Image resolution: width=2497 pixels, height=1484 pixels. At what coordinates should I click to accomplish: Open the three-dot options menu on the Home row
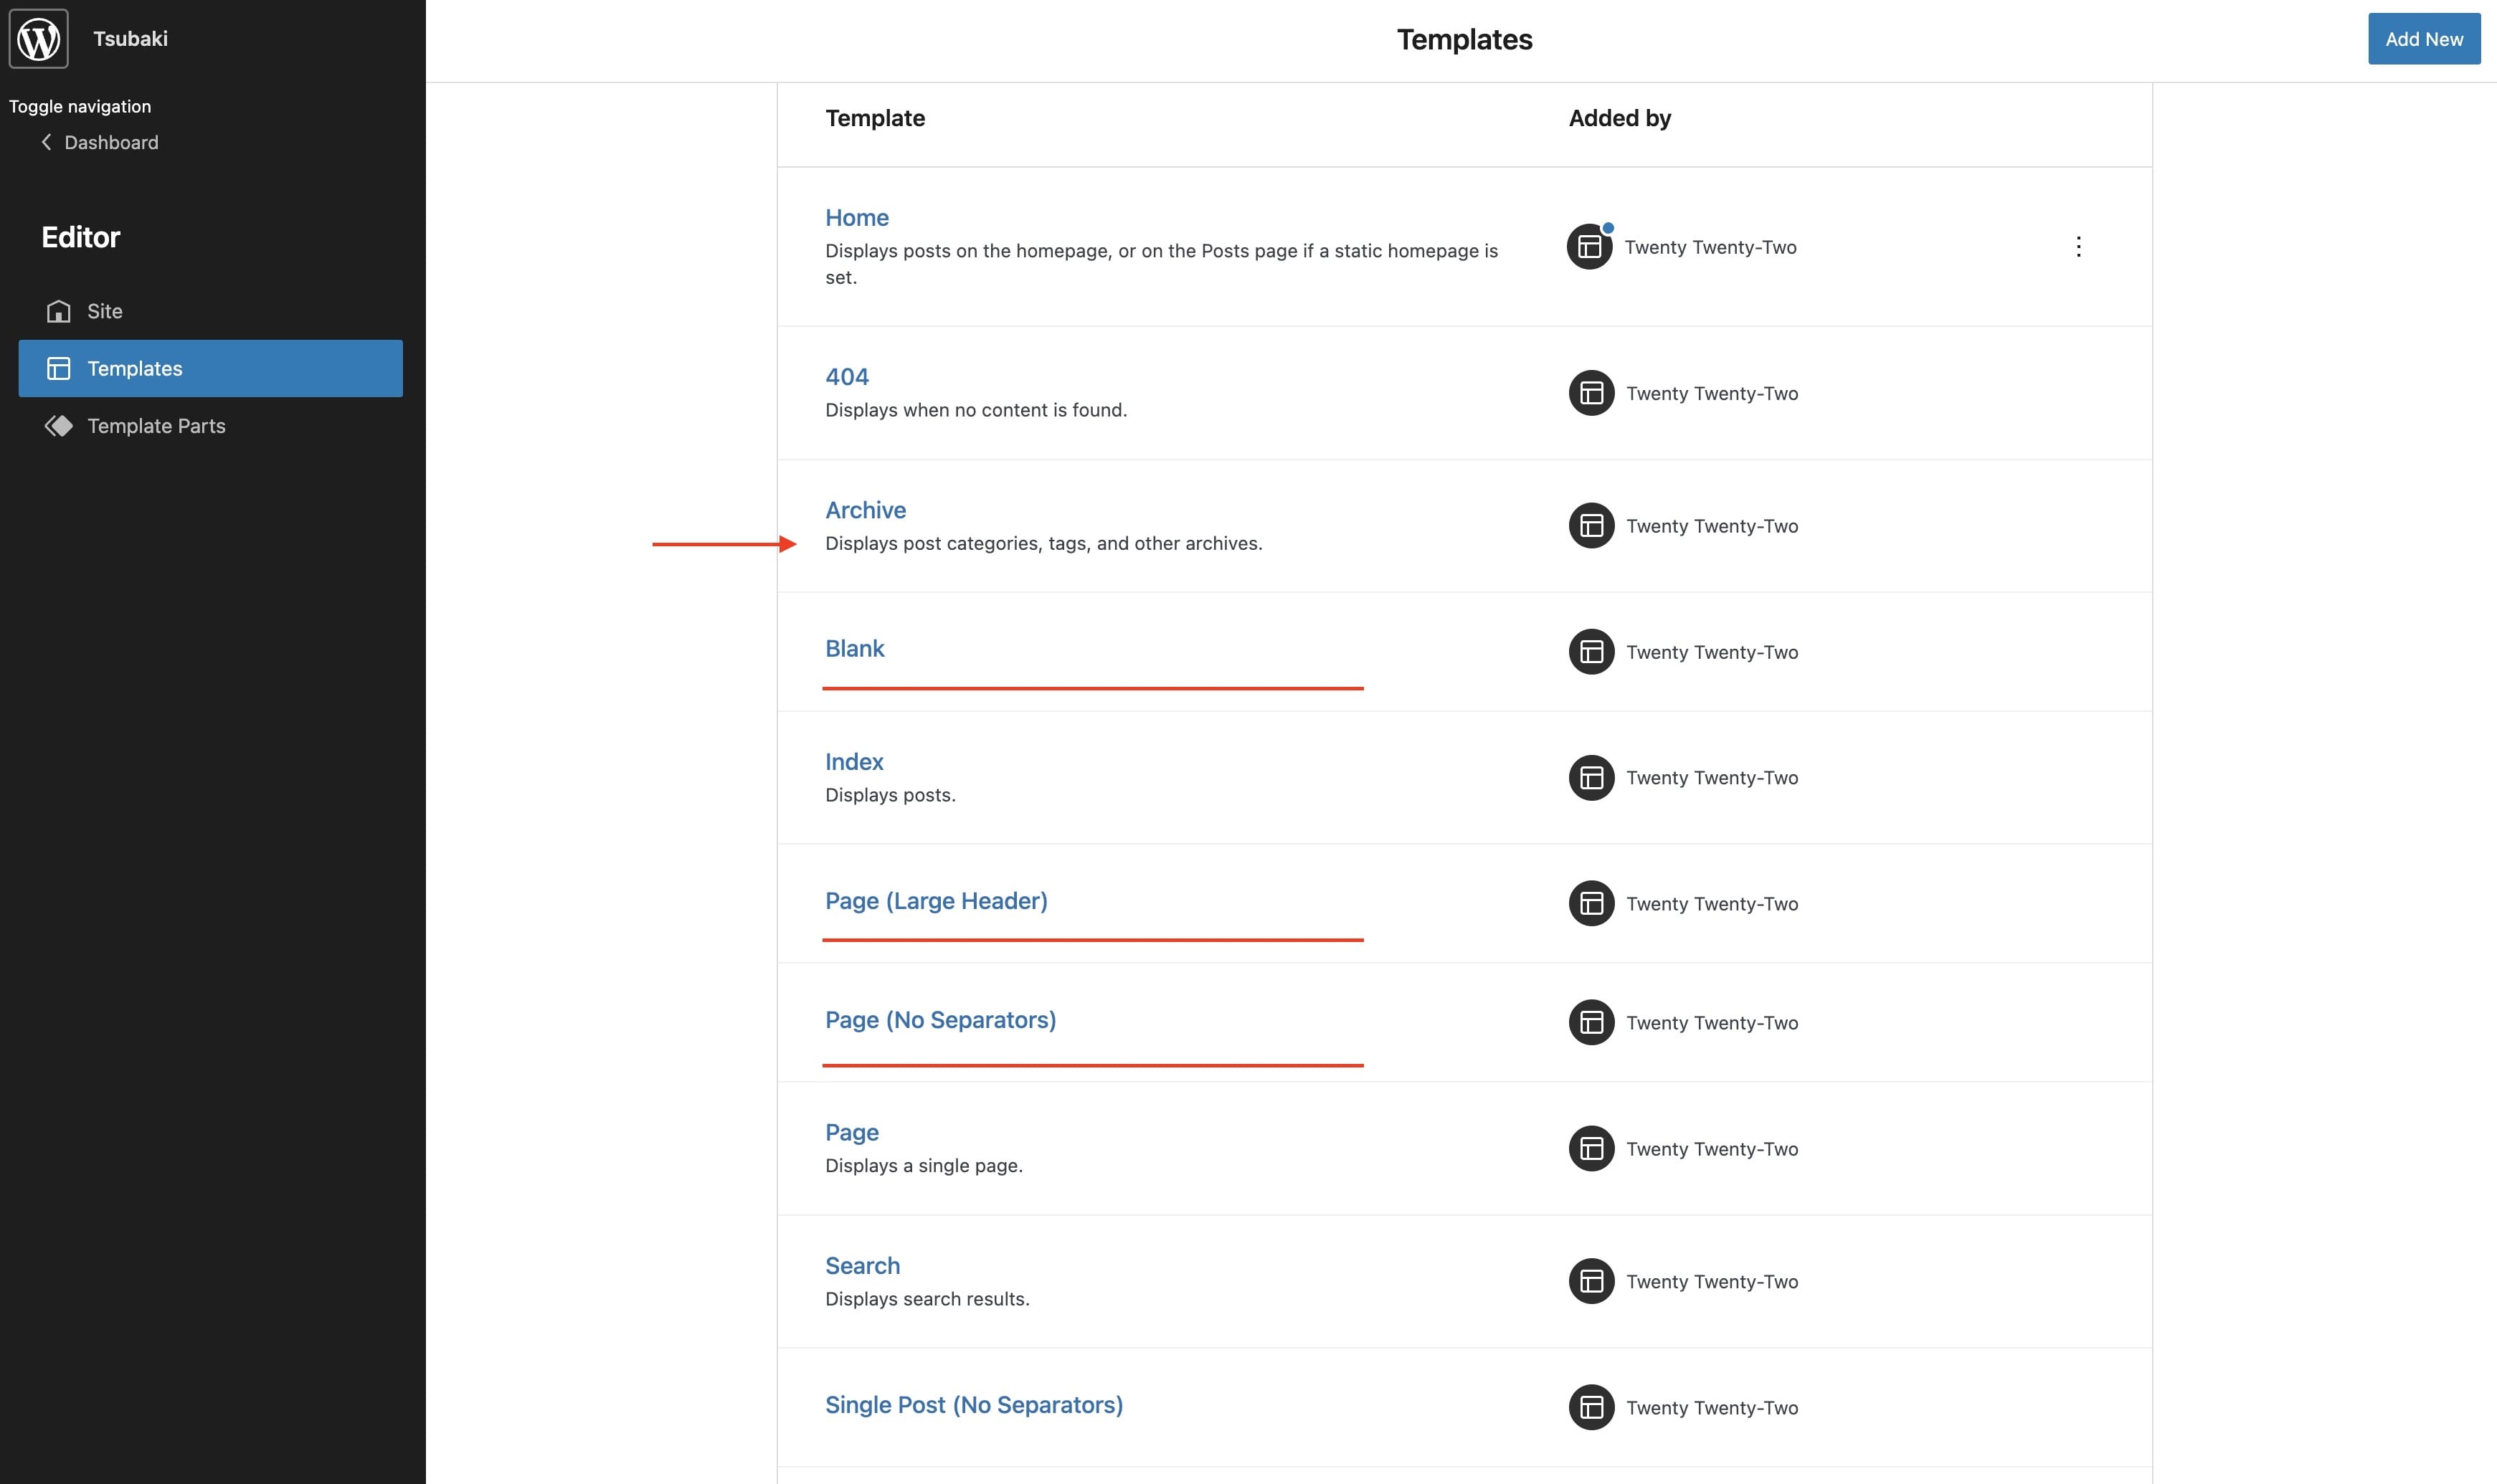[2078, 246]
